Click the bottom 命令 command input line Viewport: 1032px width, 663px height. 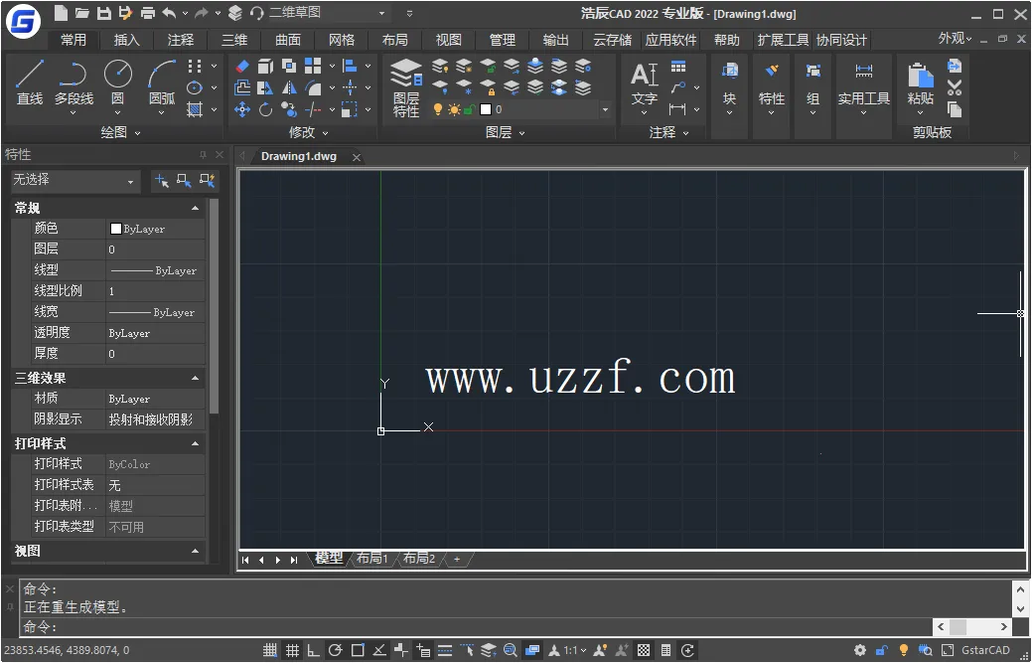477,627
